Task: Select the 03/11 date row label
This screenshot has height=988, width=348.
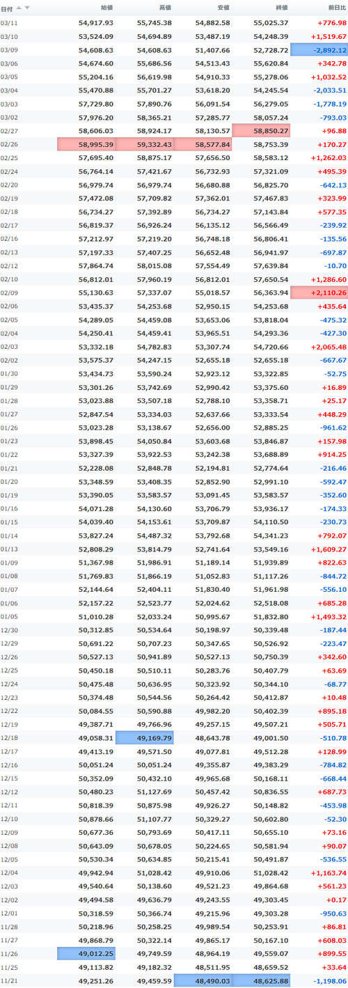Action: pos(9,23)
